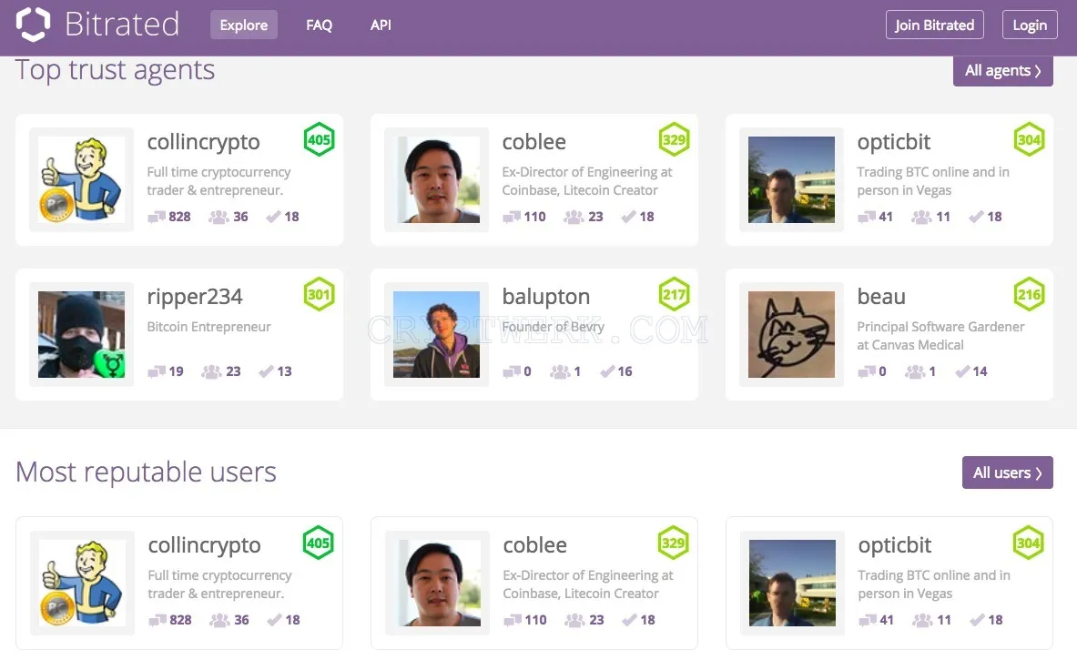Click 329 score badge in Most reputable users
Screen dimensions: 1077x660
(x=673, y=543)
